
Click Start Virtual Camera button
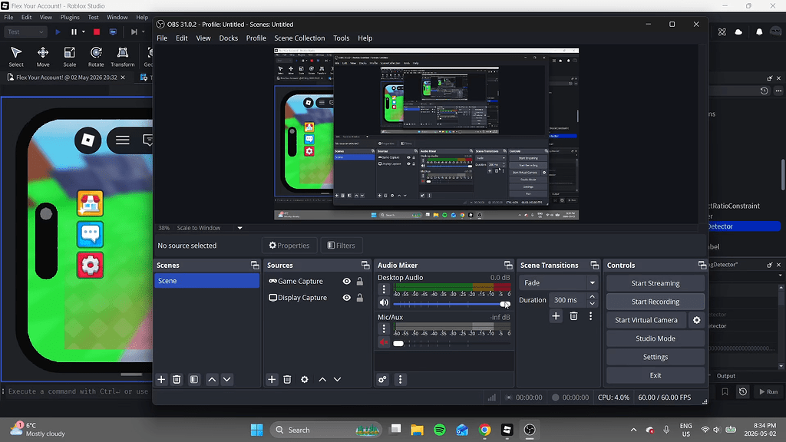pos(646,320)
